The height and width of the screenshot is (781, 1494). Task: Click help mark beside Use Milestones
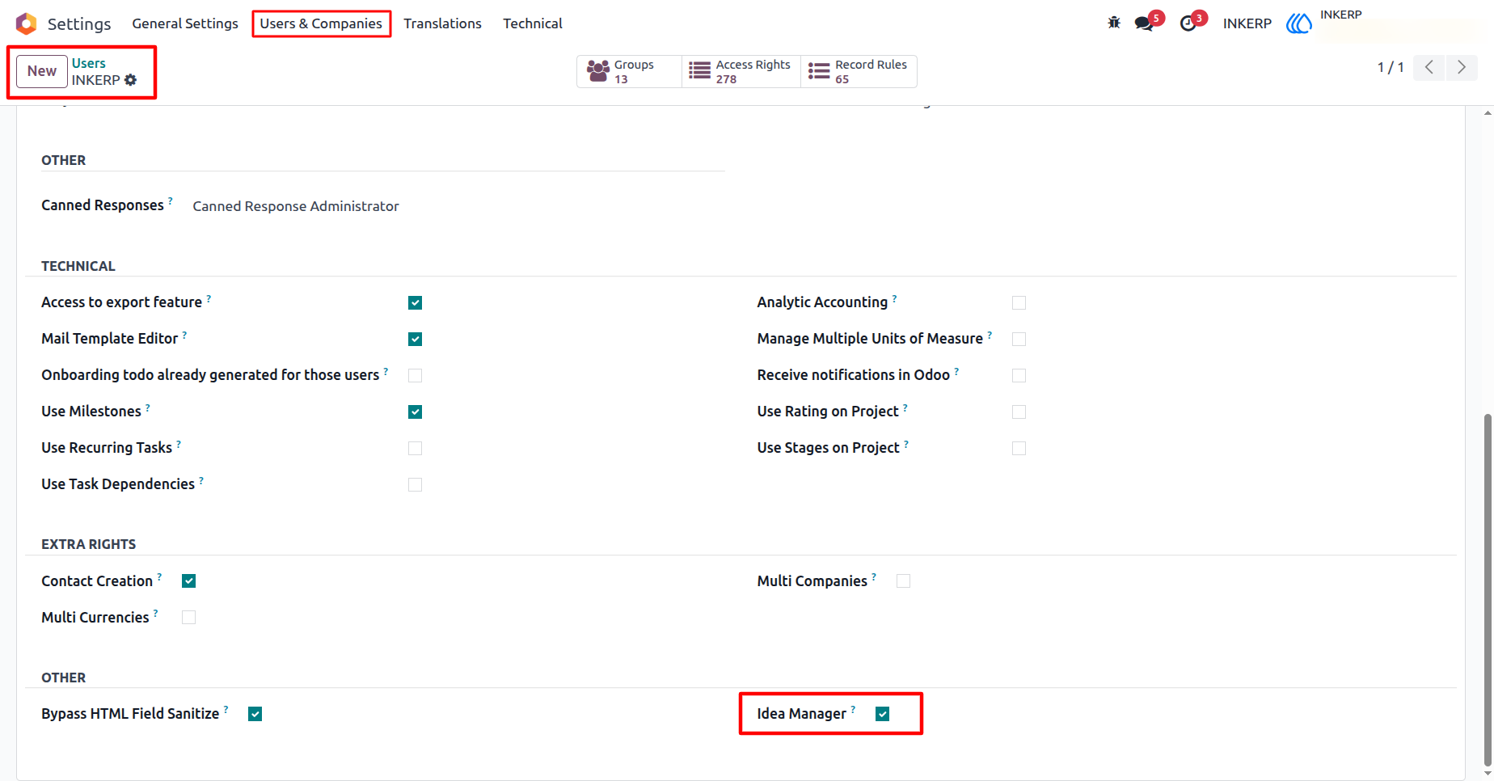click(148, 407)
